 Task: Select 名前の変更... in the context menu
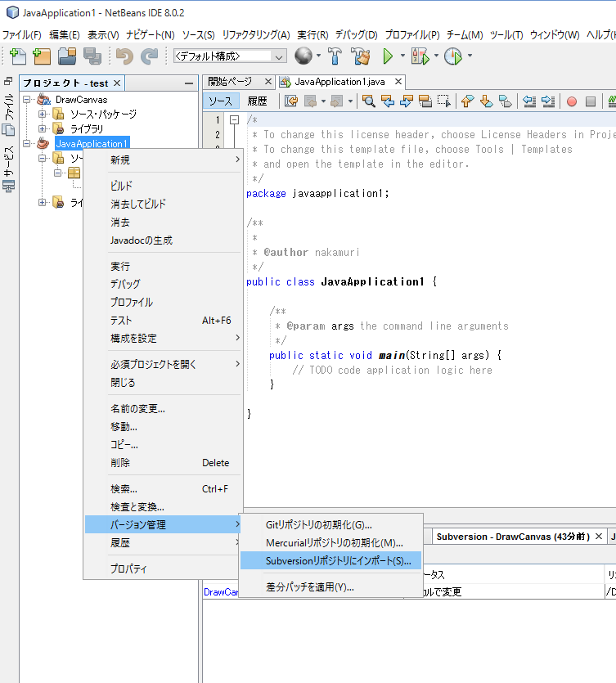click(x=163, y=409)
